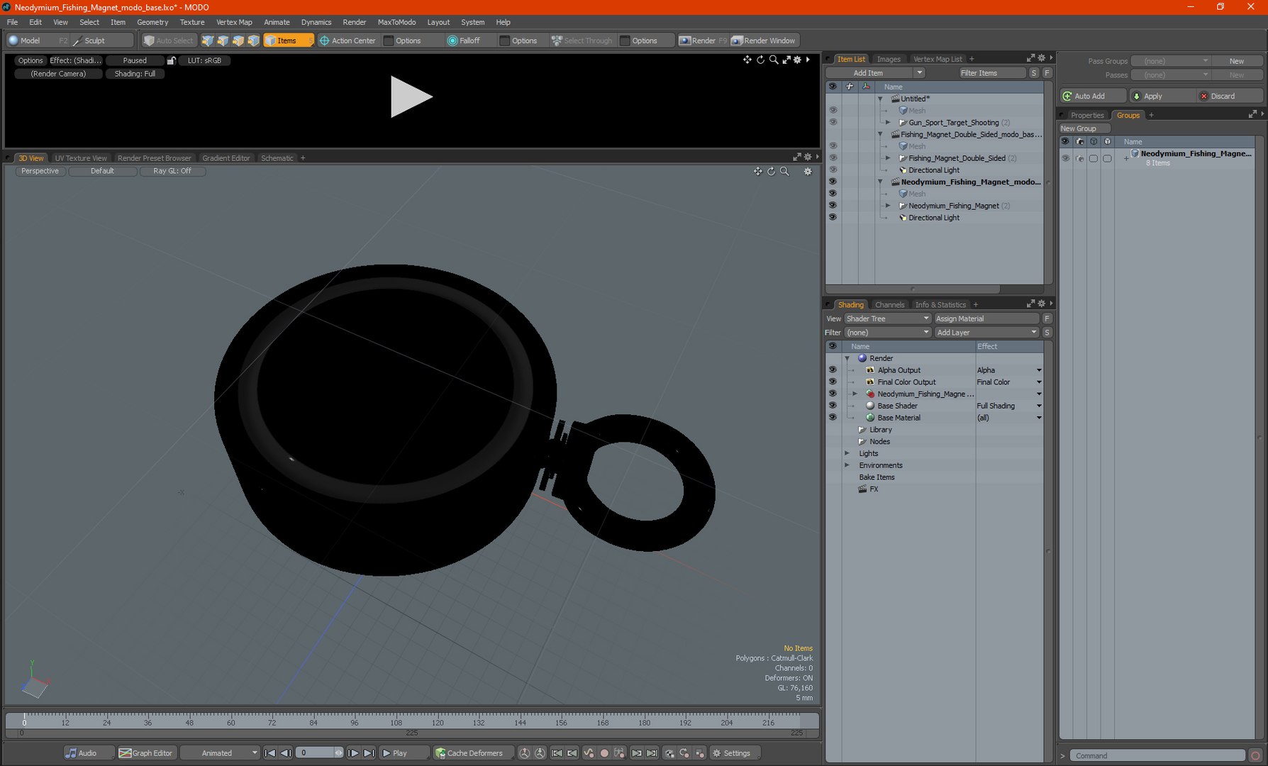This screenshot has width=1268, height=766.
Task: Click the Assign Material button
Action: (986, 318)
